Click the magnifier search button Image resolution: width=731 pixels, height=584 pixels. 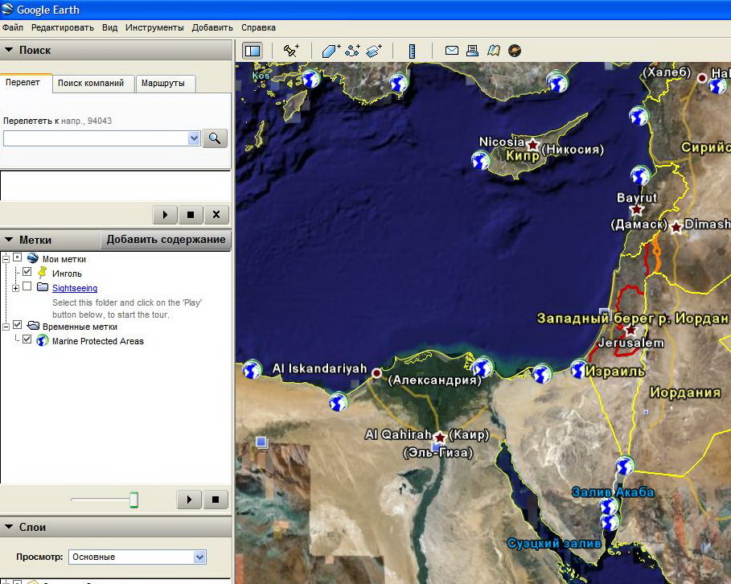(x=215, y=138)
